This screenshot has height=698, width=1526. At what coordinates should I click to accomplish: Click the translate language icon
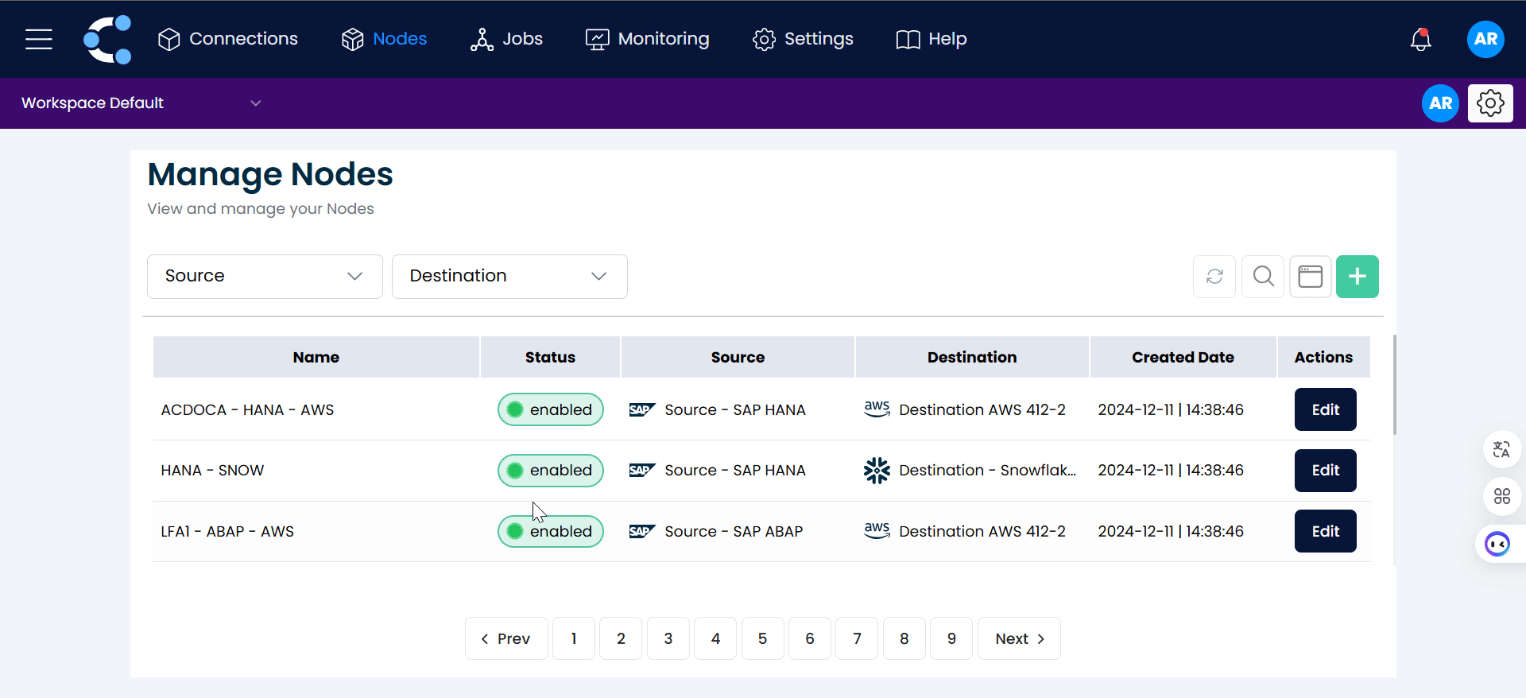[1501, 450]
